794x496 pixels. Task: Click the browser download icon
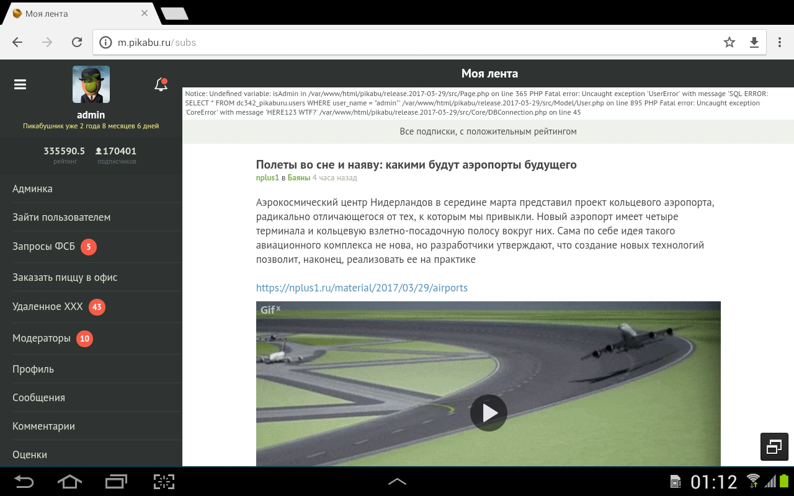tap(754, 42)
